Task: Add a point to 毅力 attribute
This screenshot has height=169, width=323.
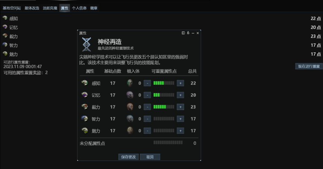Action: tap(180, 107)
